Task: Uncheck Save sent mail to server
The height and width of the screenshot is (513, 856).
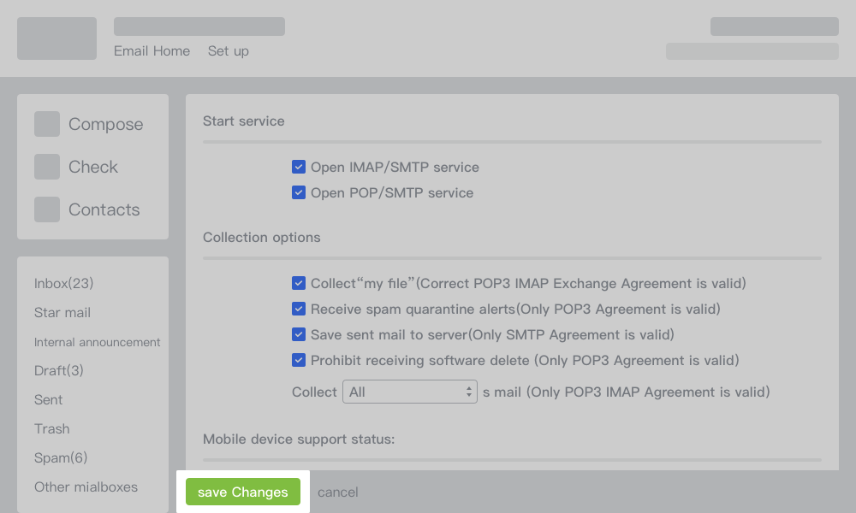Action: [299, 334]
